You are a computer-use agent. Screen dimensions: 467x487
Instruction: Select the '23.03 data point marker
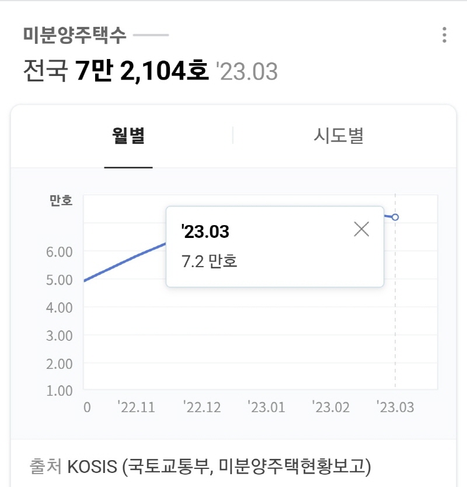click(x=395, y=217)
